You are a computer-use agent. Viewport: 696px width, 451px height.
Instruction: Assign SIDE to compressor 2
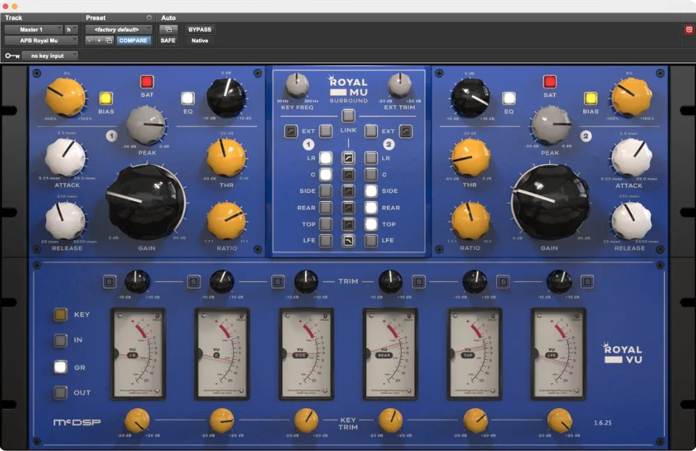coord(371,191)
